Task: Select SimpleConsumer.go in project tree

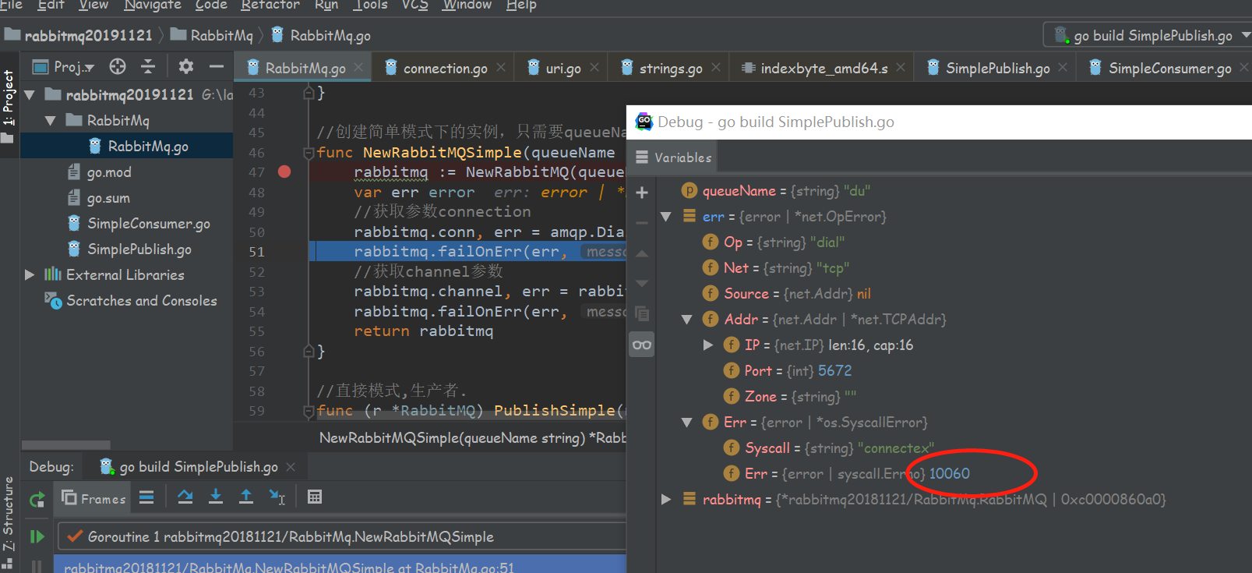Action: [148, 224]
